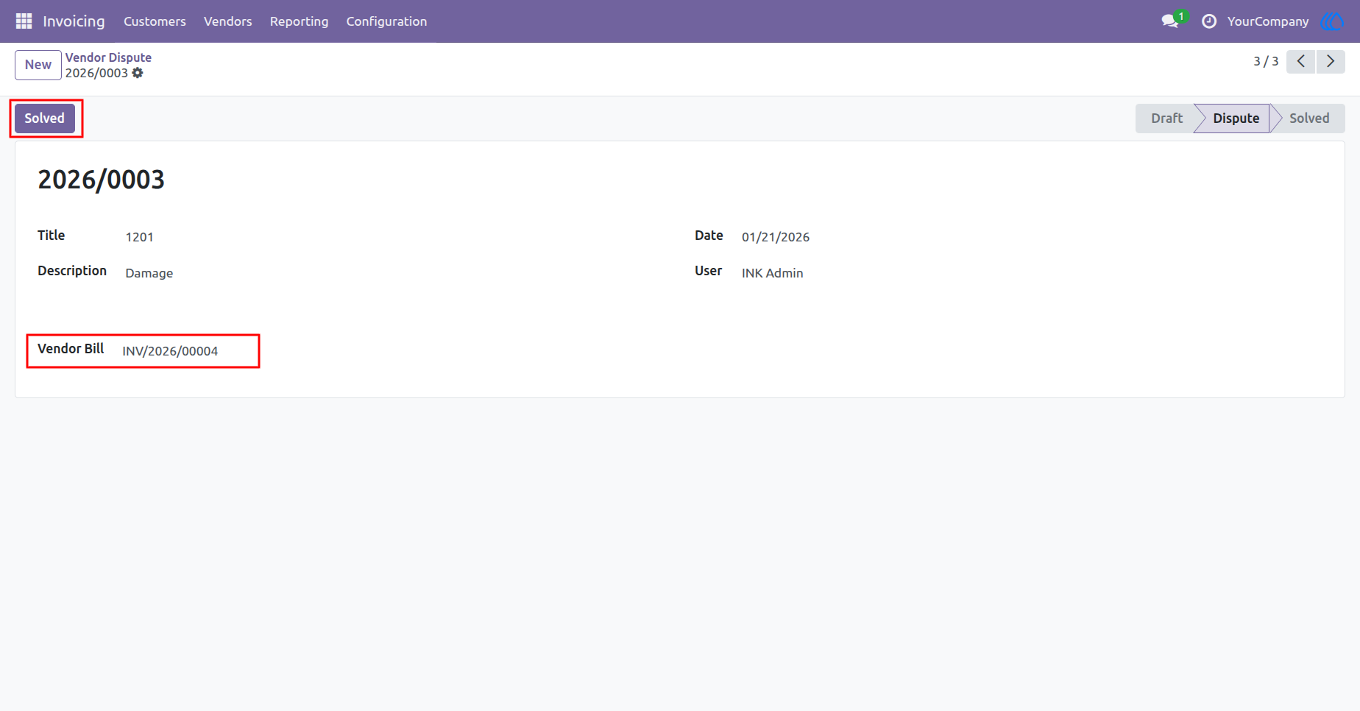The image size is (1360, 711).
Task: Click the purple Solved button
Action: (45, 118)
